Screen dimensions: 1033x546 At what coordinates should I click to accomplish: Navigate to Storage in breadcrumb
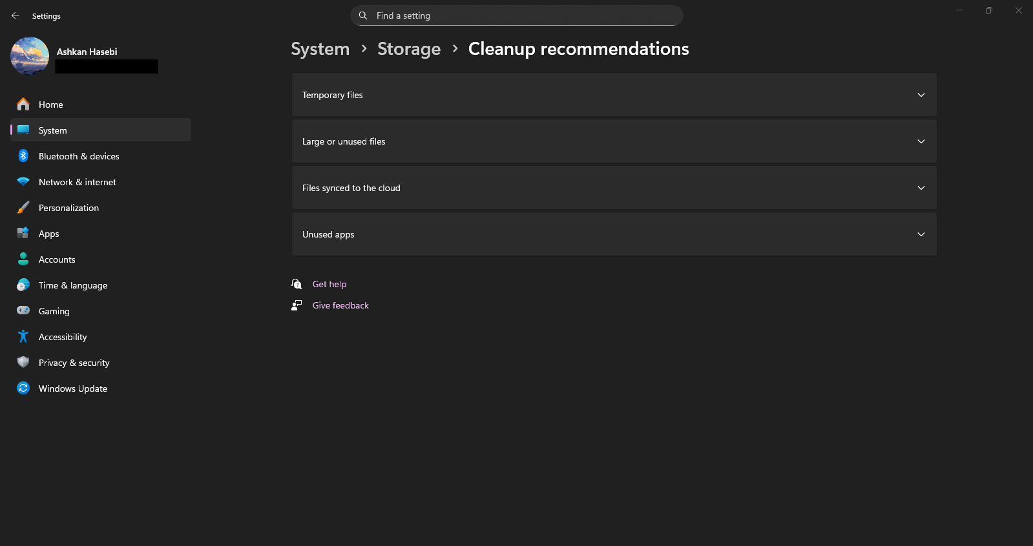click(x=408, y=49)
